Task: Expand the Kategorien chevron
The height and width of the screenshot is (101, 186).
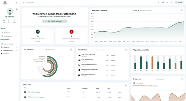Action: (x=16, y=47)
